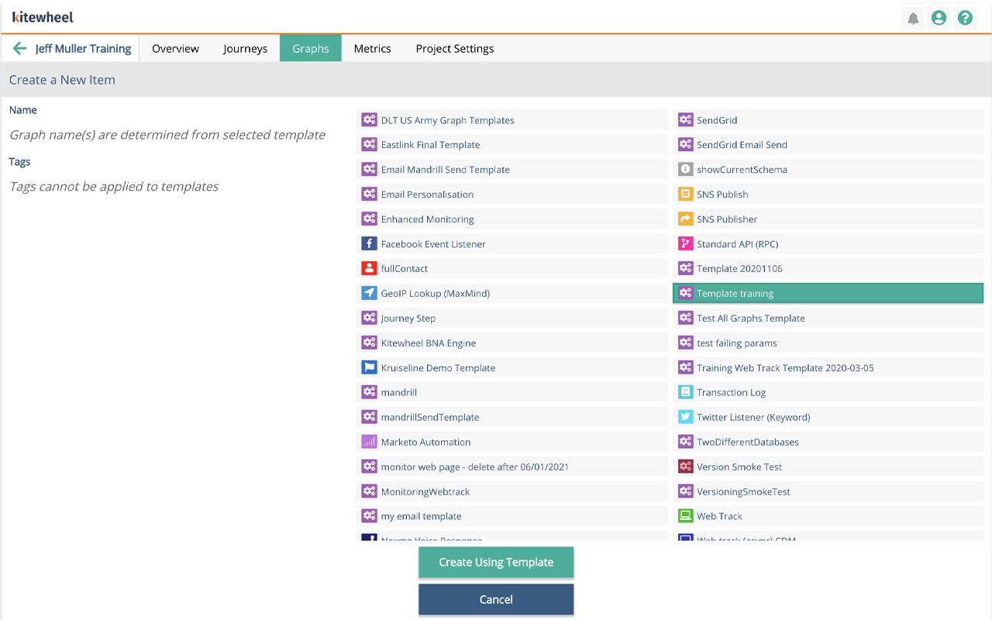The width and height of the screenshot is (992, 620).
Task: Open the Journeys tab
Action: click(245, 48)
